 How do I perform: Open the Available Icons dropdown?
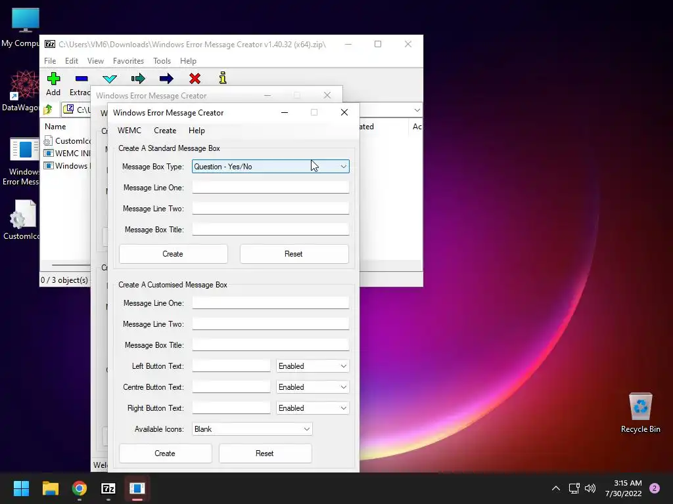252,429
